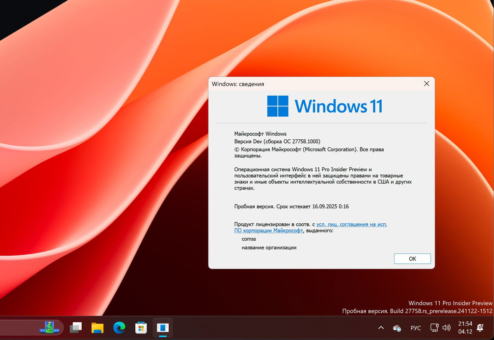Expand hidden tray icons with the chevron

[381, 328]
